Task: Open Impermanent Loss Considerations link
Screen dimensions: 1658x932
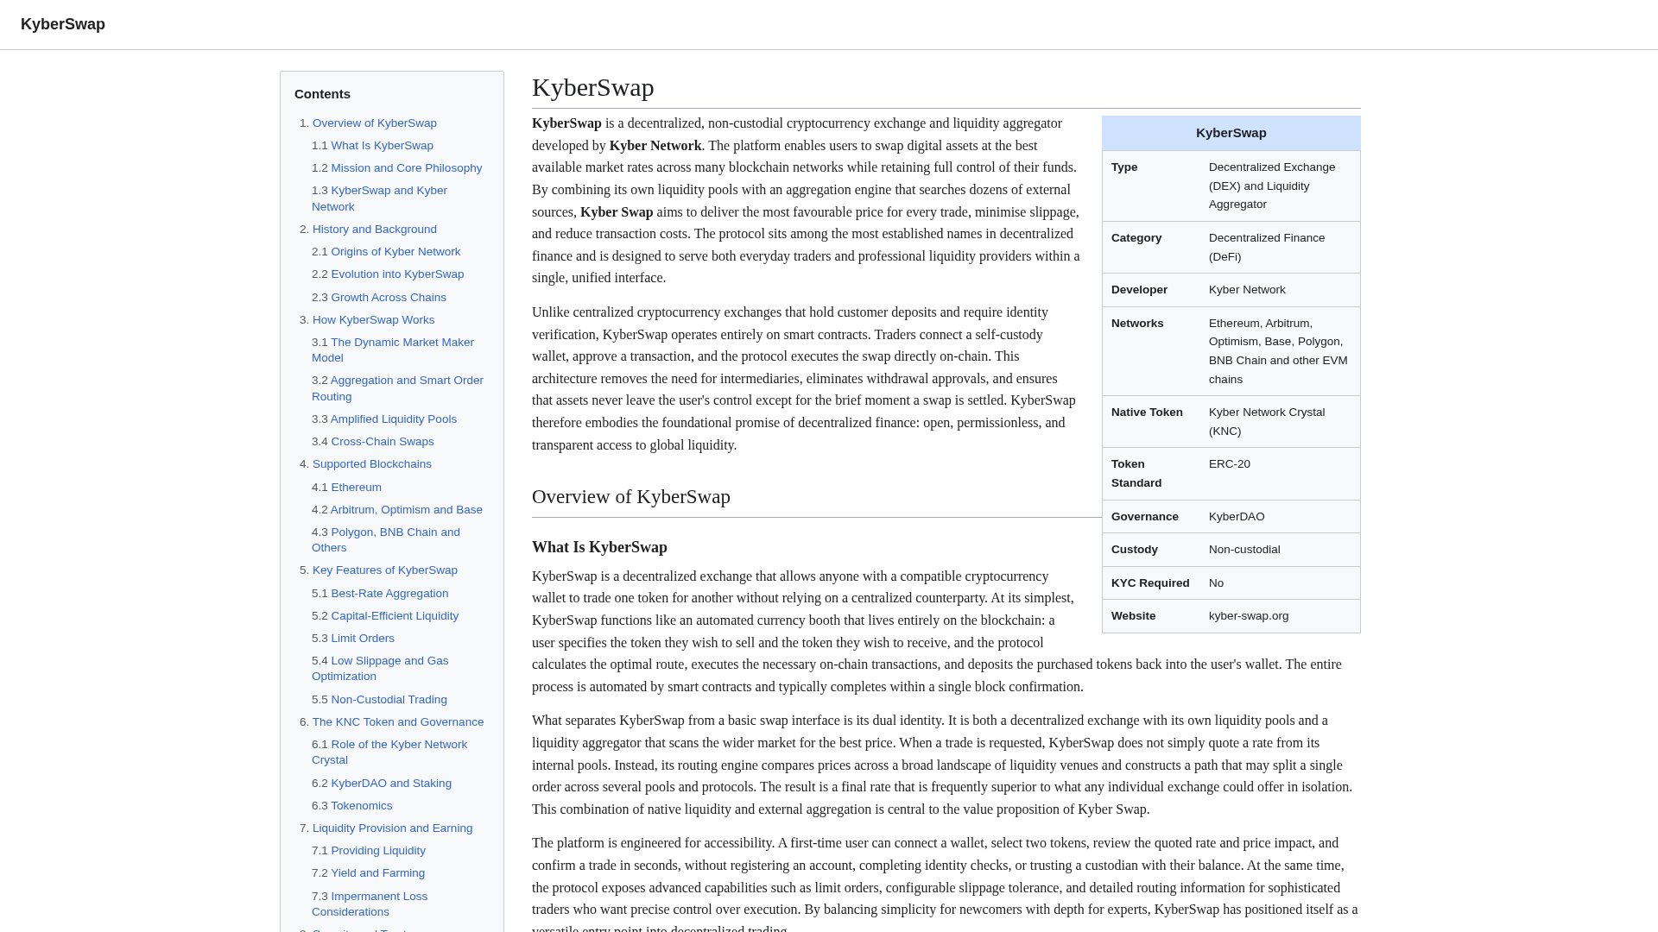Action: pos(370,904)
